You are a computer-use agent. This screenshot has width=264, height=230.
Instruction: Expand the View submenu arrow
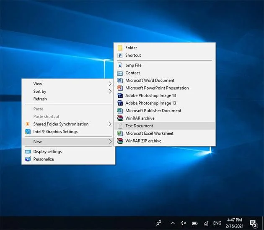pos(110,84)
